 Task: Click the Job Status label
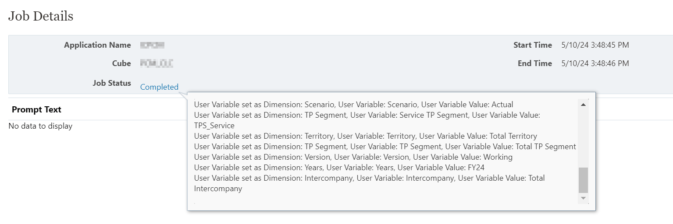[x=112, y=83]
